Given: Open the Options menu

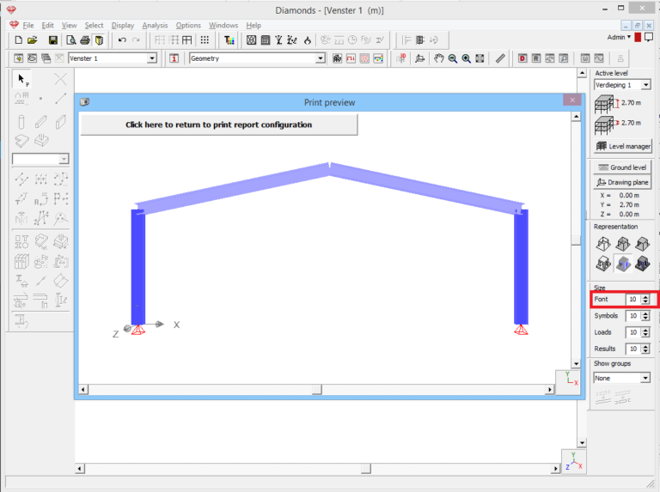Looking at the screenshot, I should point(188,25).
